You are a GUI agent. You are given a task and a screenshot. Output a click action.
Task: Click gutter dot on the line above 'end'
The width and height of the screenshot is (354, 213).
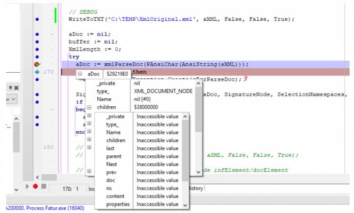pos(37,125)
